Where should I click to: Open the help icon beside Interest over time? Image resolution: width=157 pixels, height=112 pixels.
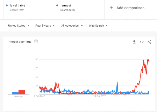36,42
